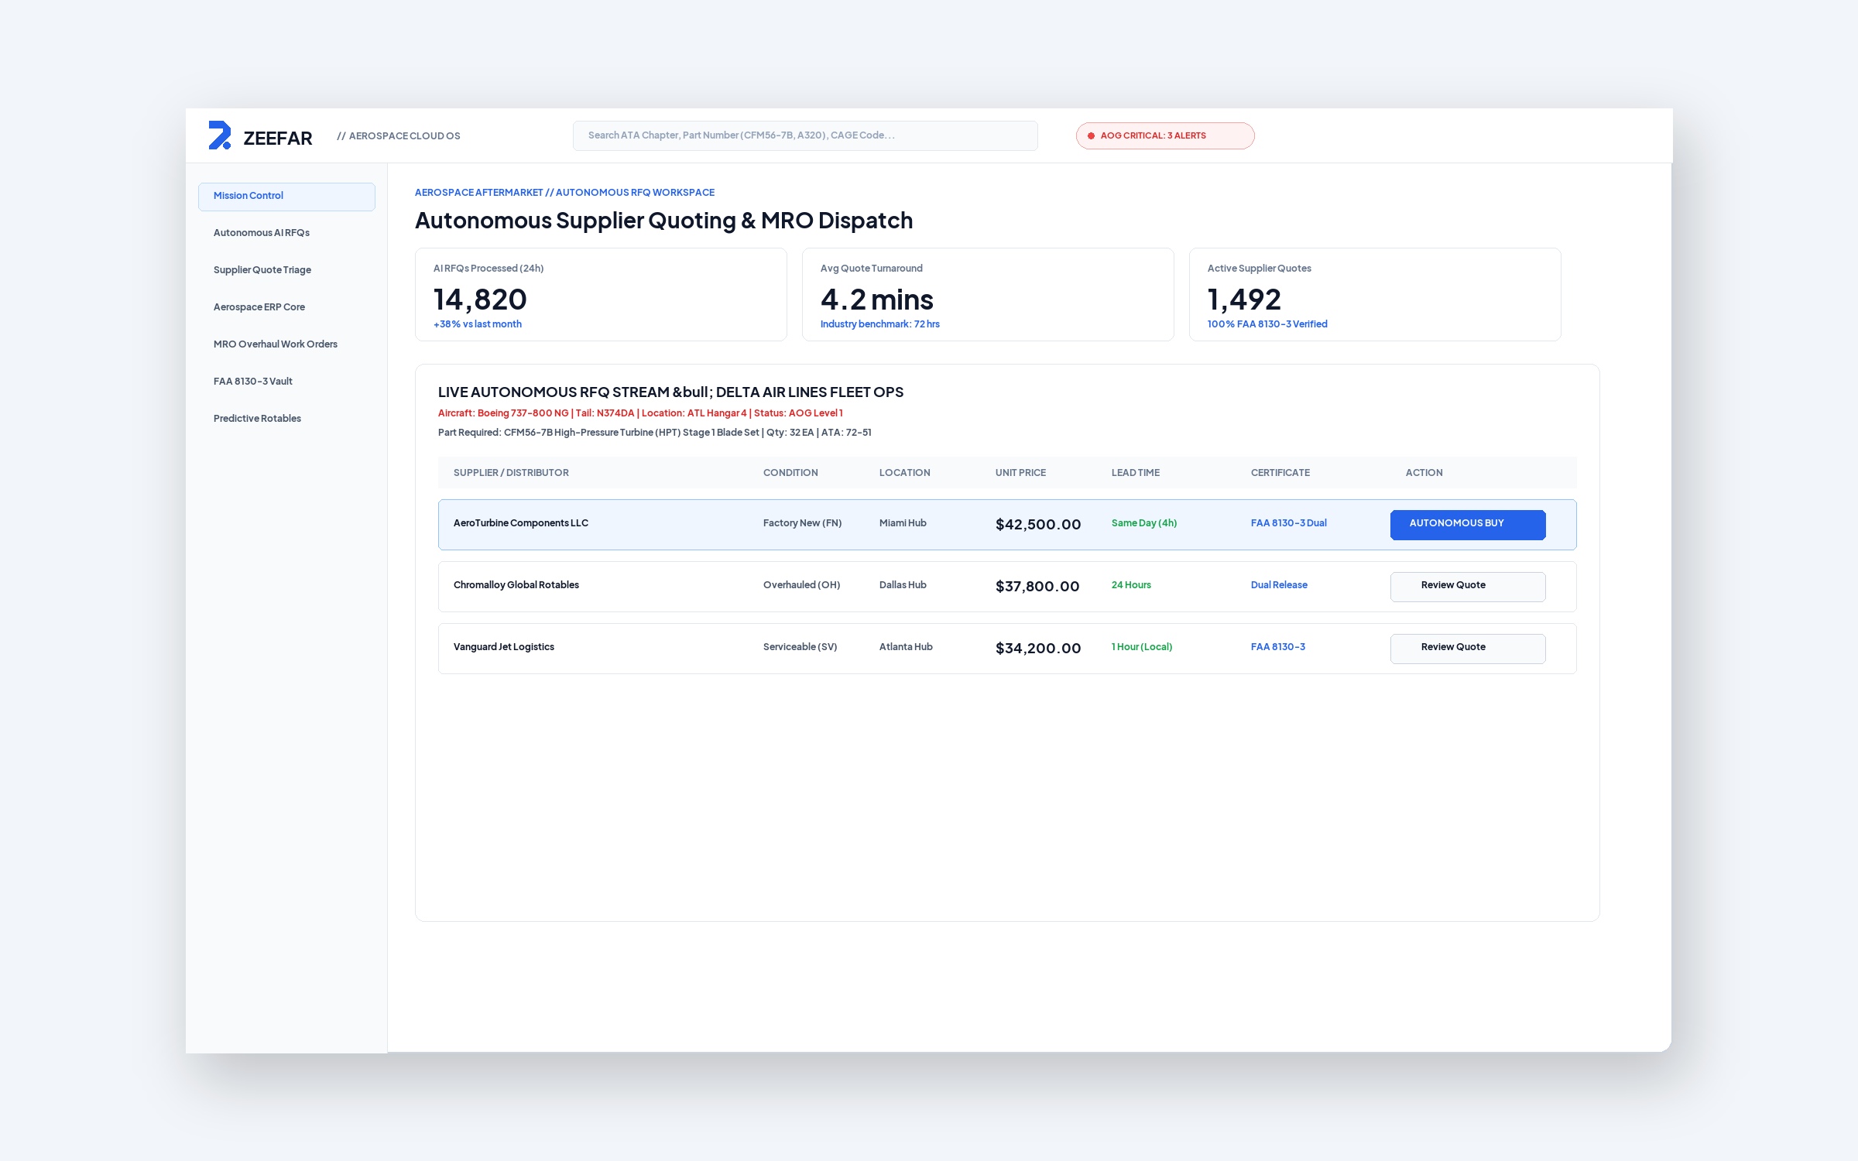Open the FAA 8130-3 Vault
This screenshot has height=1161, width=1858.
click(x=253, y=382)
